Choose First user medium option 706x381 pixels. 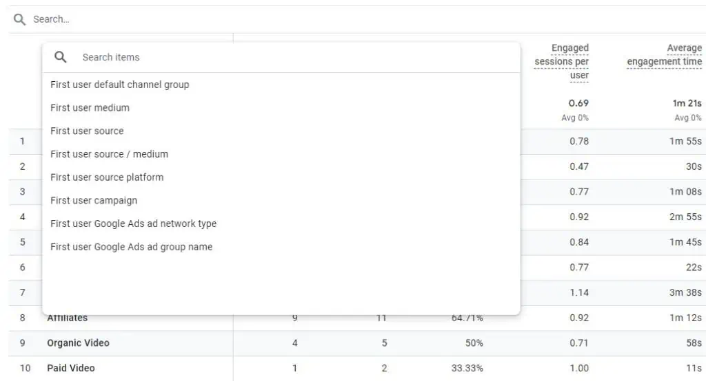[x=90, y=108]
